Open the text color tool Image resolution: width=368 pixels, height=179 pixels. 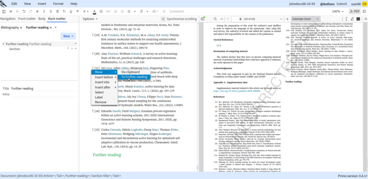point(94,12)
